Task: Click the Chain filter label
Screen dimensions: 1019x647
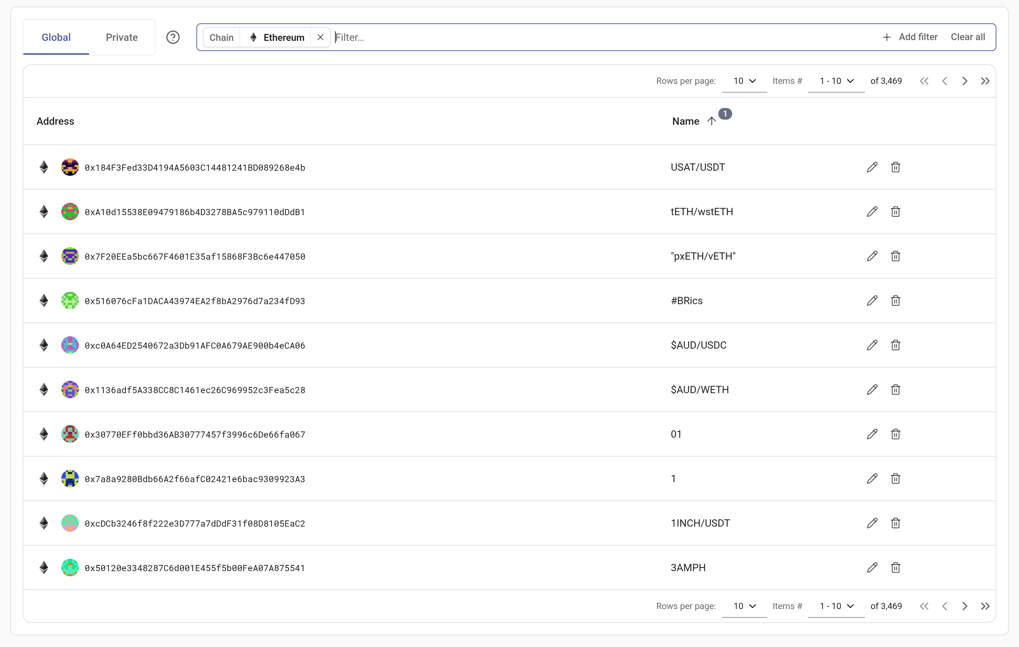Action: (x=221, y=37)
